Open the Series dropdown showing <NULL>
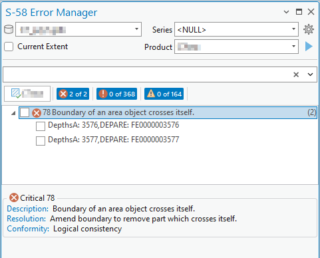Screen dimensions: 320x258 click(x=293, y=29)
